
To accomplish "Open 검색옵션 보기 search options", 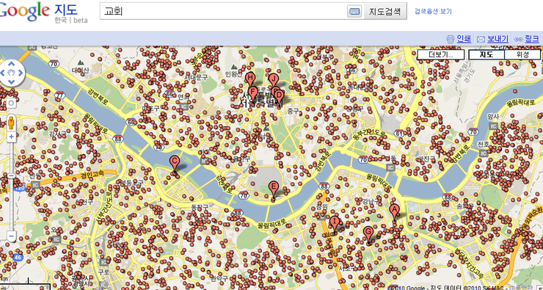I will coord(433,12).
